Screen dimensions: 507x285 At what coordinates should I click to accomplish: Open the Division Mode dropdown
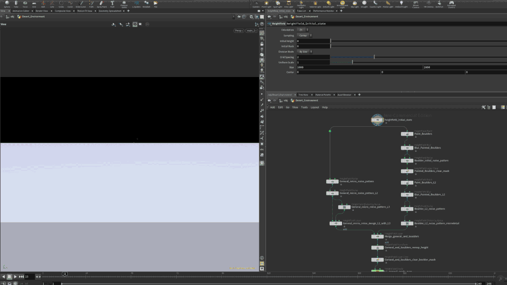tap(305, 52)
